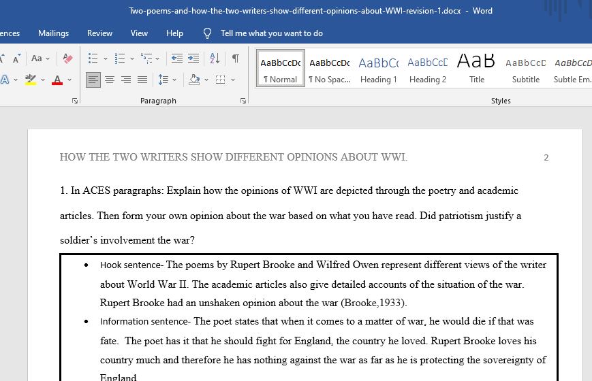
Task: Open the numbering library dropdown arrow
Action: coord(132,59)
